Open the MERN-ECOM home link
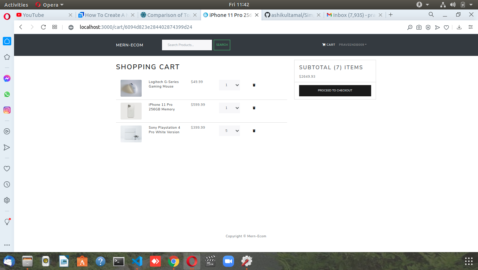 pos(130,45)
